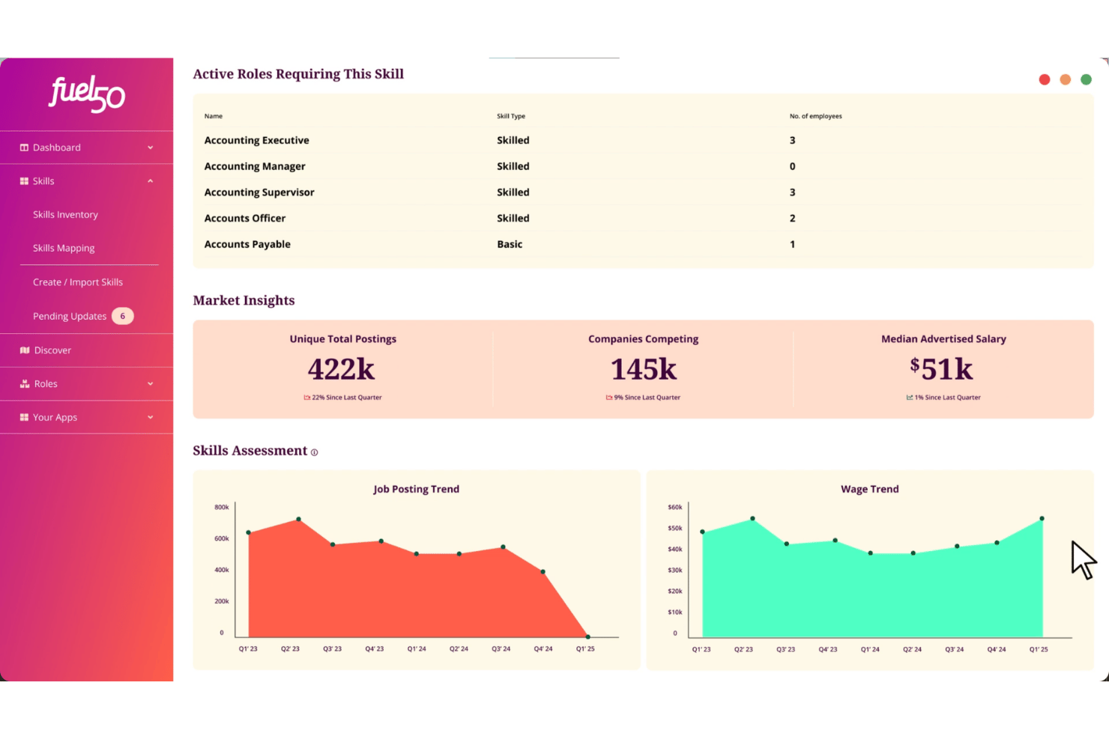Click the fuel50 logo

(87, 94)
